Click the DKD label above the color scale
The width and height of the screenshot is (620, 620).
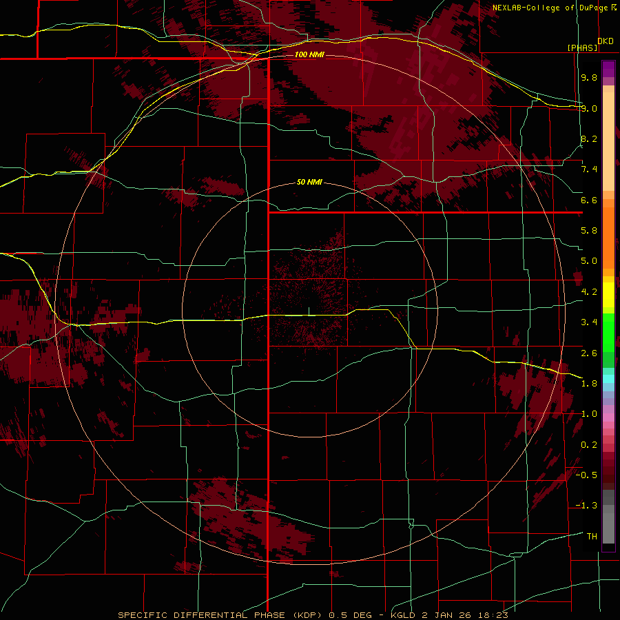606,41
